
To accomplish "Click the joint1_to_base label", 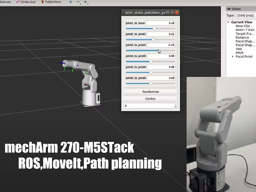I will pos(135,23).
